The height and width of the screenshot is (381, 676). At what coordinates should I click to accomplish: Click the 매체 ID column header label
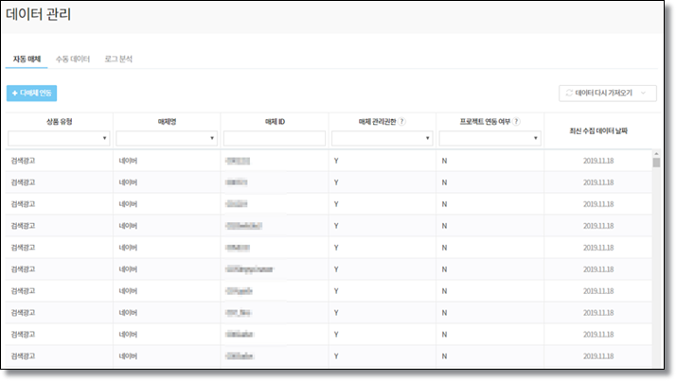275,122
